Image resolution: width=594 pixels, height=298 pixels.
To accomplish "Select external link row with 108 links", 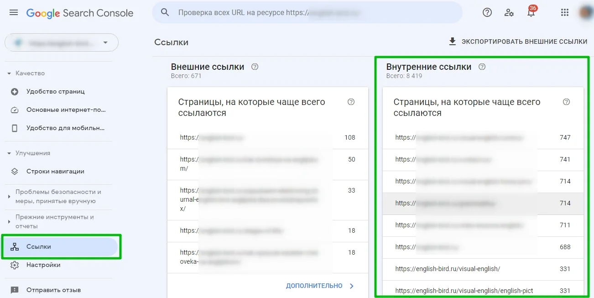I will (x=267, y=137).
